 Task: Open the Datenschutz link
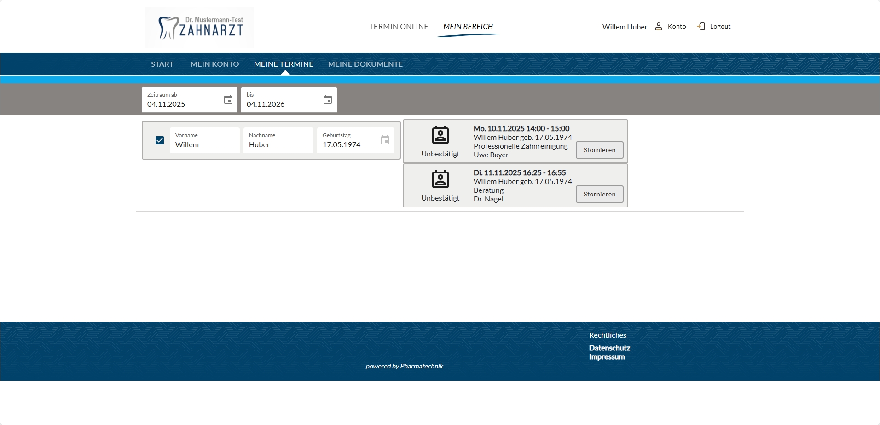[609, 348]
